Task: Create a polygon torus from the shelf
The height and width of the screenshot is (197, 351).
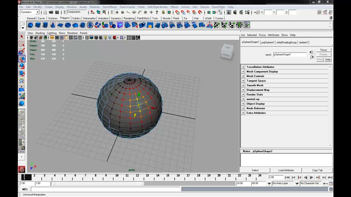Action: [68, 25]
